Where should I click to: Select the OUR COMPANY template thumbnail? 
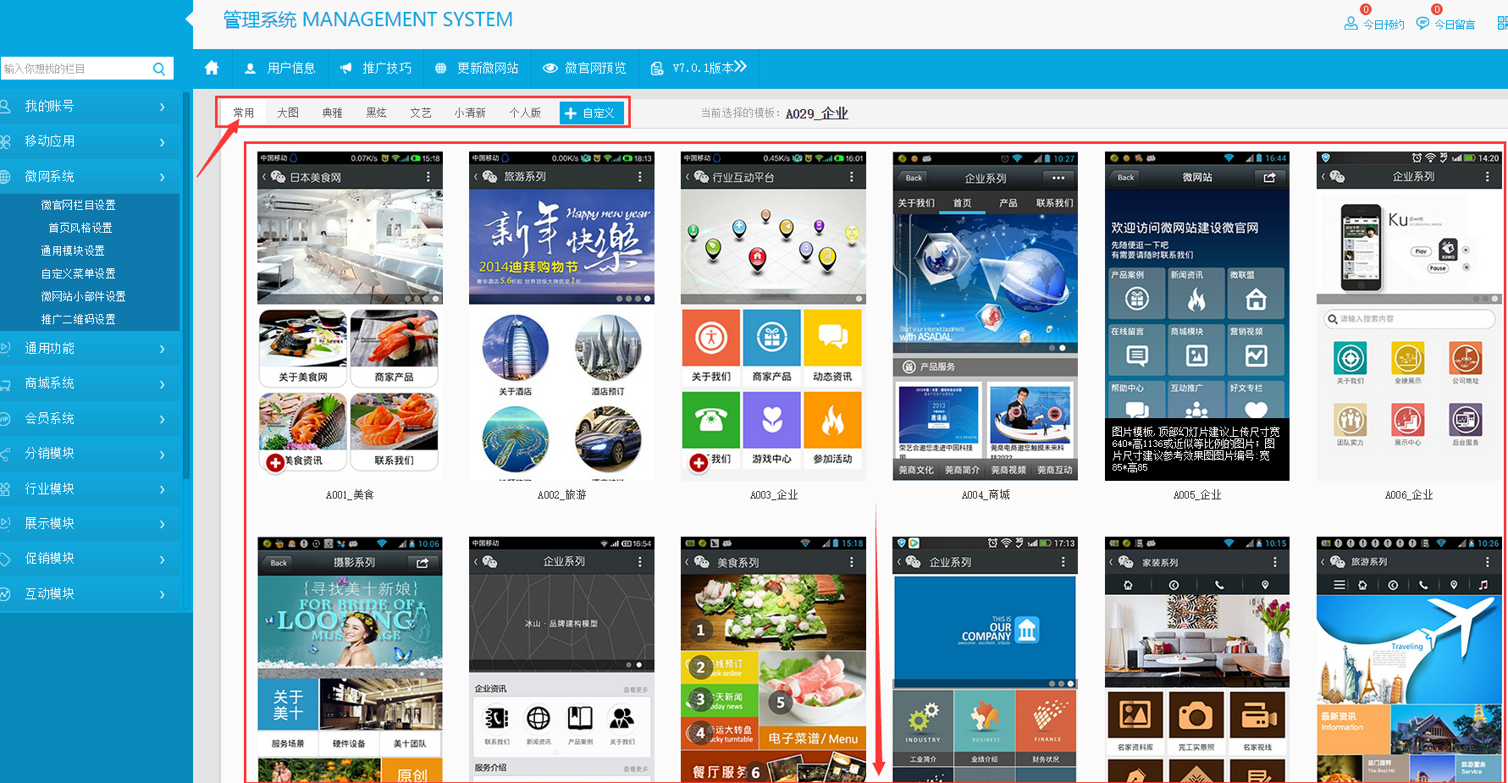[985, 659]
